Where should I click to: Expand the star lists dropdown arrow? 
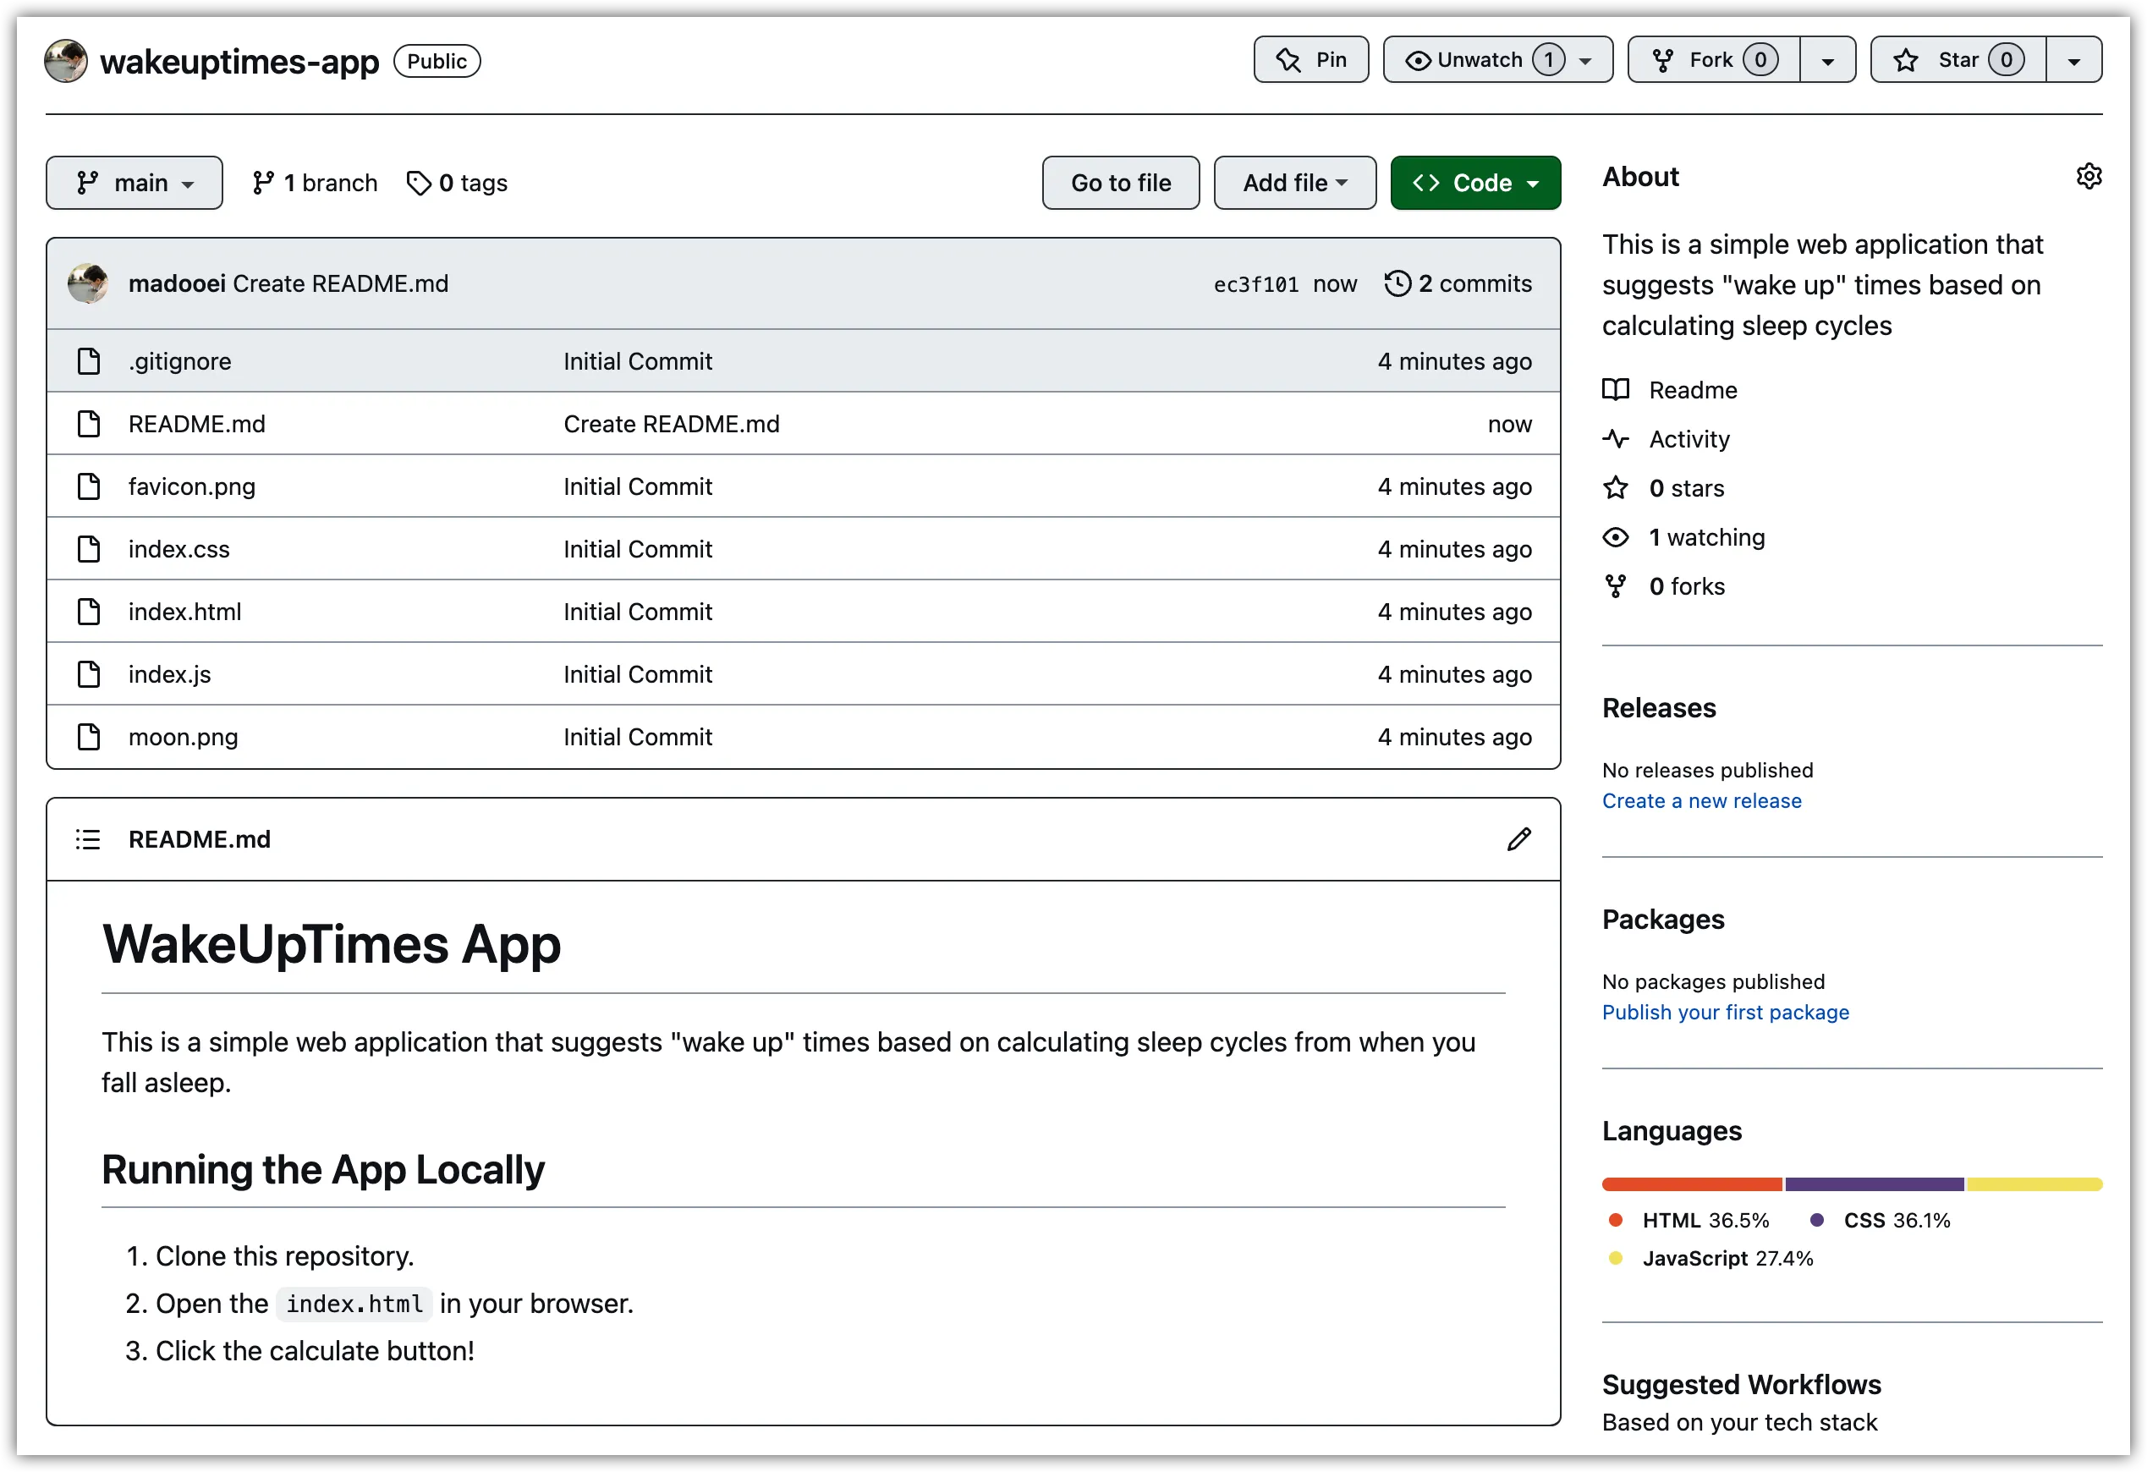pyautogui.click(x=2074, y=61)
